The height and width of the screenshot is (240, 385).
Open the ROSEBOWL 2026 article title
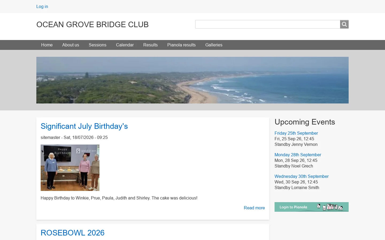tap(72, 233)
